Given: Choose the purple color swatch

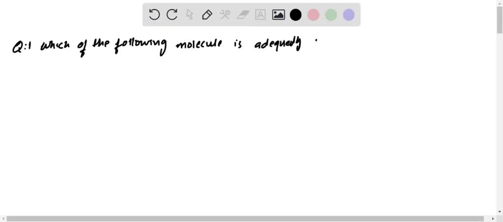Looking at the screenshot, I should pos(349,15).
